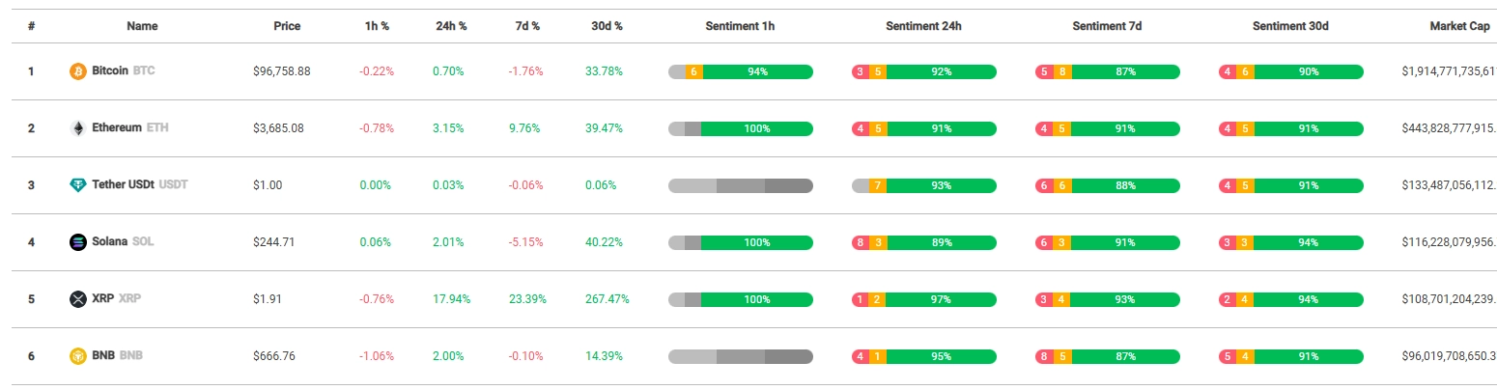The image size is (1497, 390).
Task: Click the BNB logo icon
Action: [x=78, y=356]
